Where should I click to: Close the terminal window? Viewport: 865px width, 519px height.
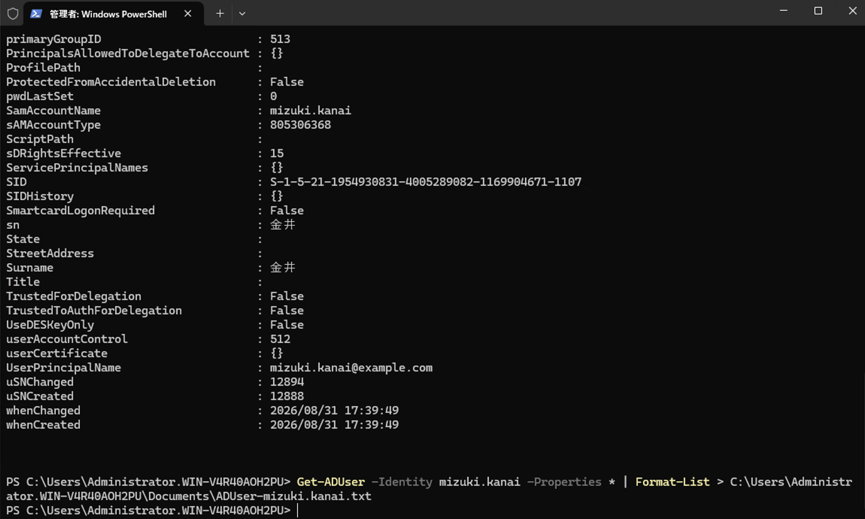(x=852, y=11)
